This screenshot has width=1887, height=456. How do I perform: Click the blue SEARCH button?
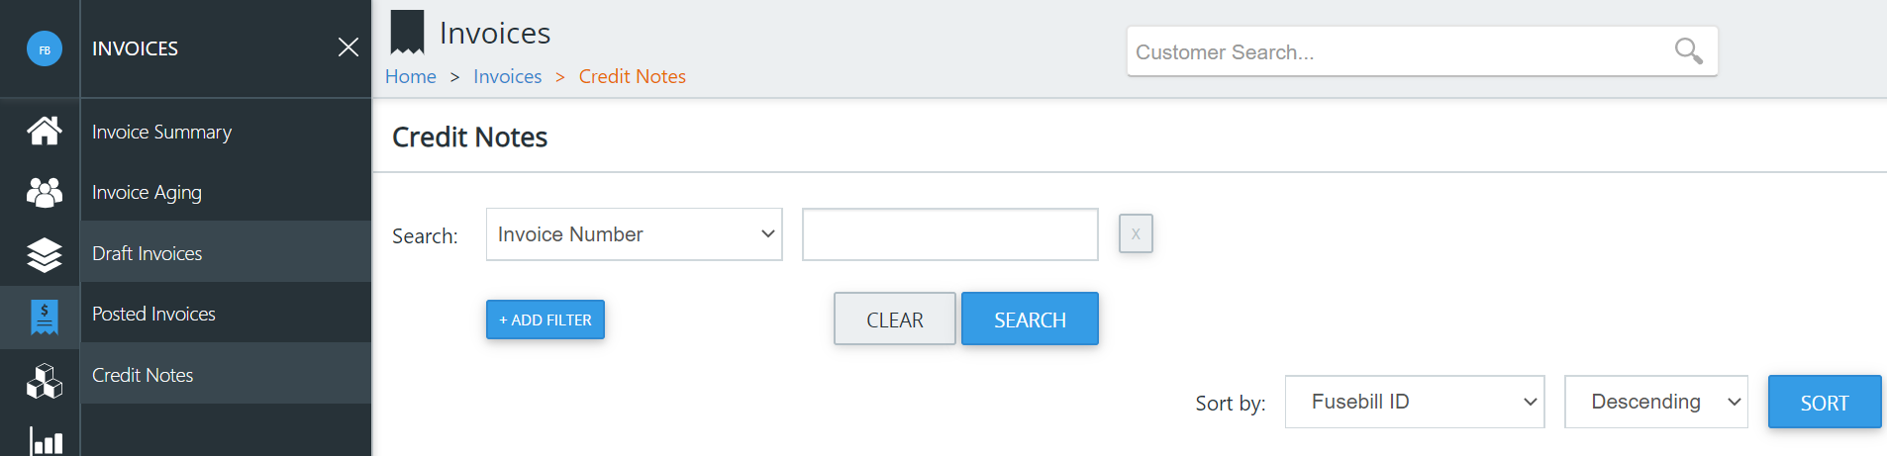(x=1030, y=319)
